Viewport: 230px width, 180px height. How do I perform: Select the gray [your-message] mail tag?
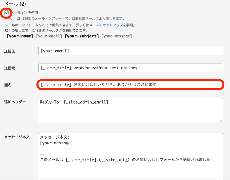(117, 36)
